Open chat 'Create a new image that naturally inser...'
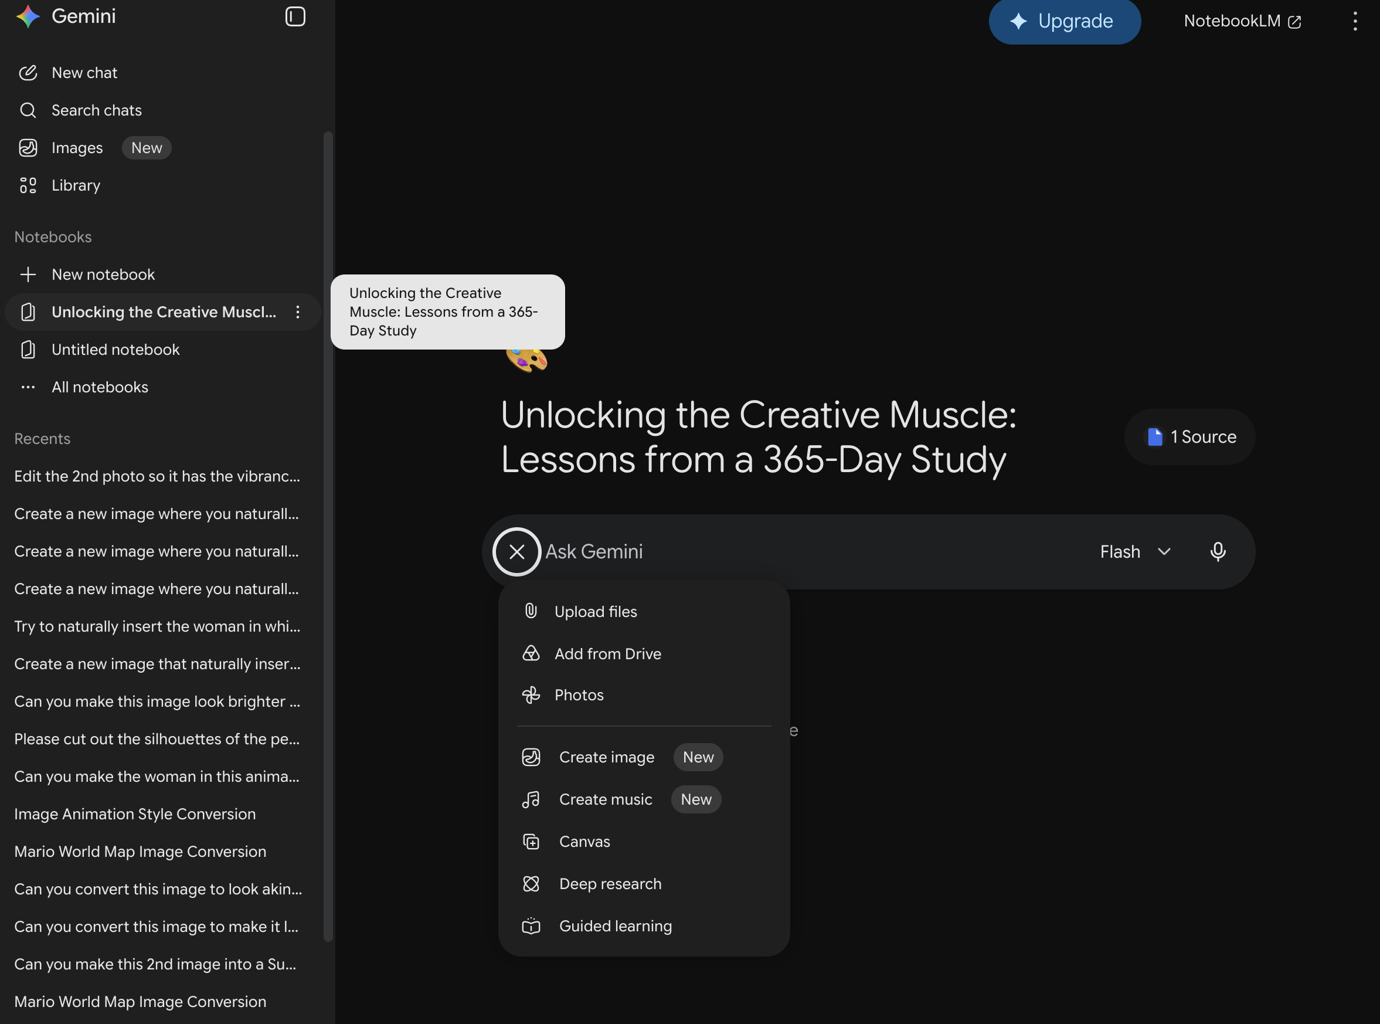1380x1024 pixels. [157, 664]
